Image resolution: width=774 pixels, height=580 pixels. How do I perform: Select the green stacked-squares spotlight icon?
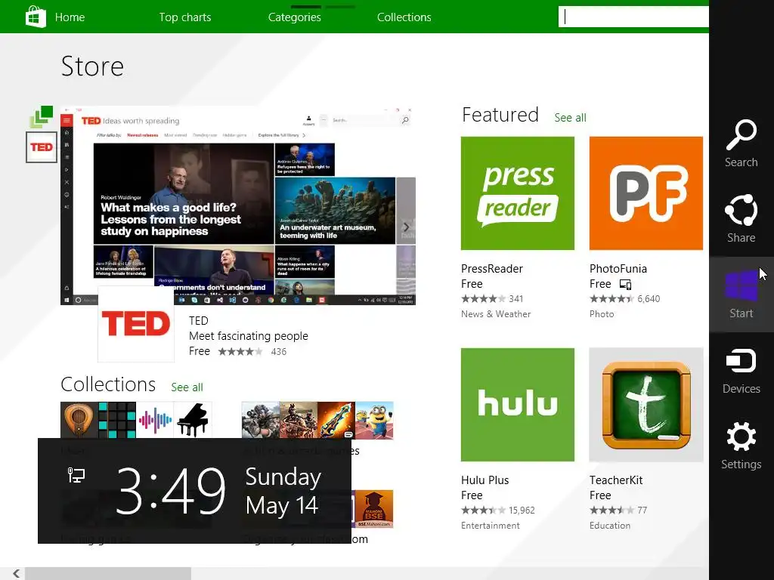[x=42, y=117]
